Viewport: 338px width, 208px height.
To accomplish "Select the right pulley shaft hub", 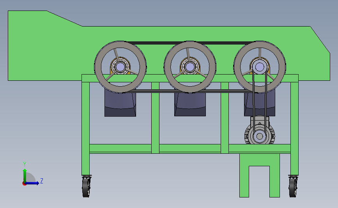I will pyautogui.click(x=260, y=67).
